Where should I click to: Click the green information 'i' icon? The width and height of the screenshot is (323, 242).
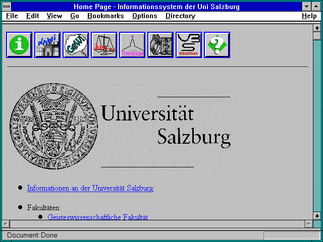(19, 45)
